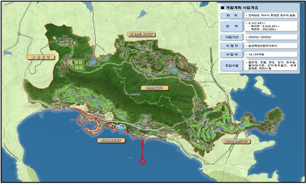Click the red arrowhead pointing at the shoreline

point(143,142)
